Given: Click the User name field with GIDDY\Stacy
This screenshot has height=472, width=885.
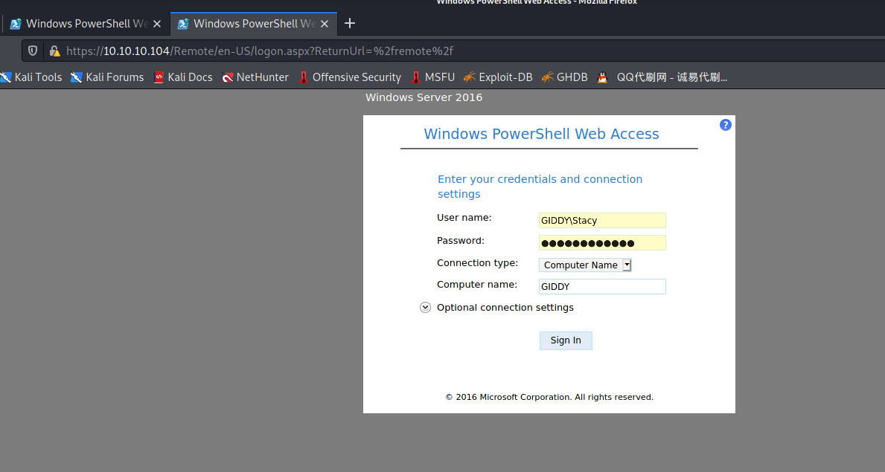Looking at the screenshot, I should [602, 221].
